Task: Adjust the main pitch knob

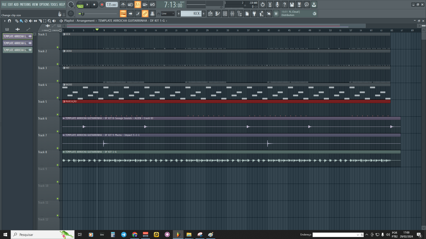Action: [71, 14]
